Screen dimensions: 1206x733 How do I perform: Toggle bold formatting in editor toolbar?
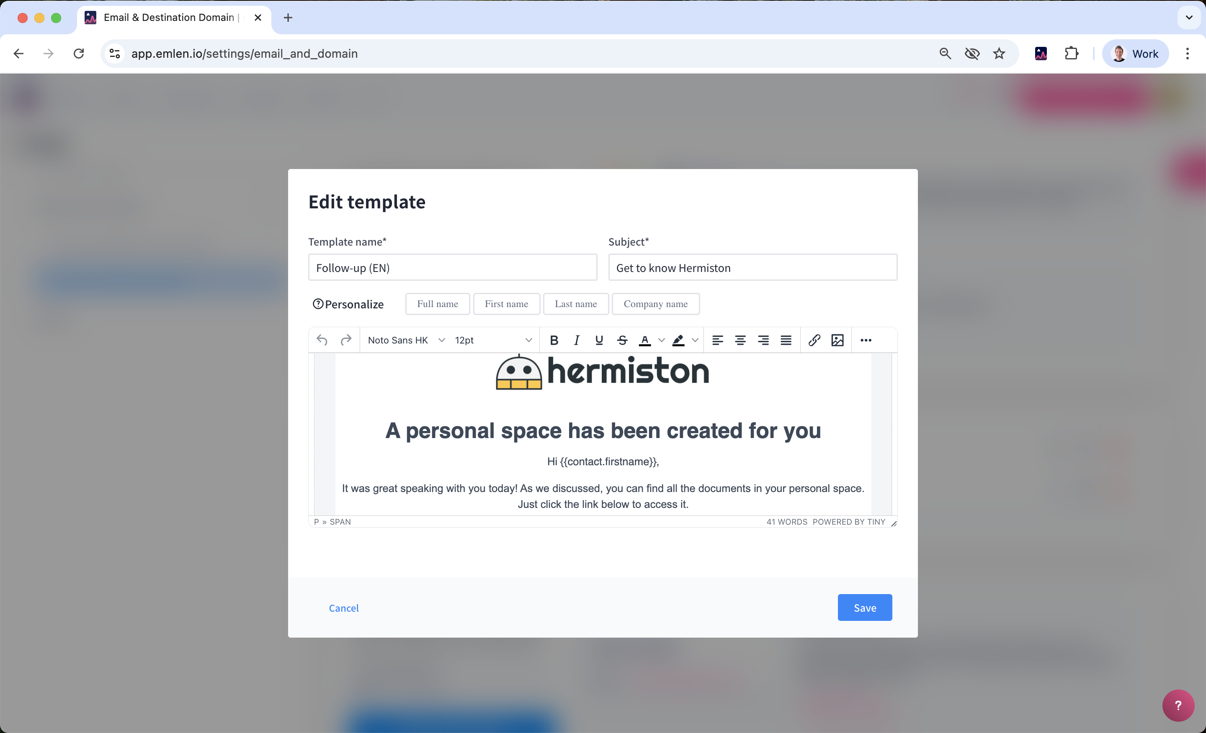click(554, 340)
